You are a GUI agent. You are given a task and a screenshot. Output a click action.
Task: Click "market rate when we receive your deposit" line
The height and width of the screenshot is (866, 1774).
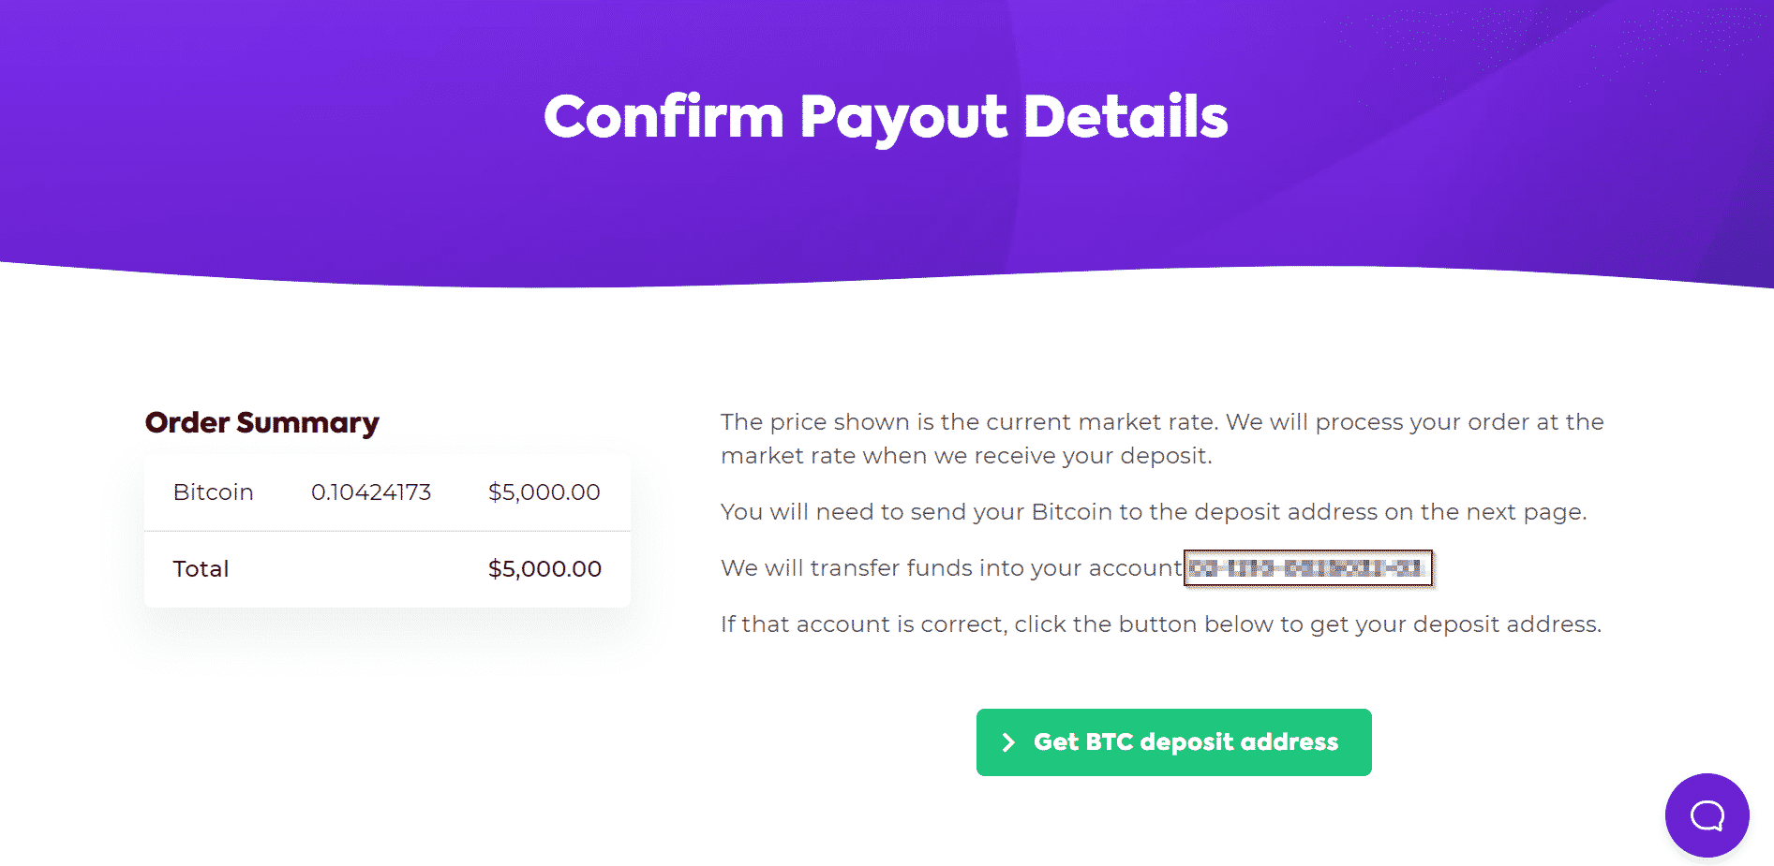[965, 456]
